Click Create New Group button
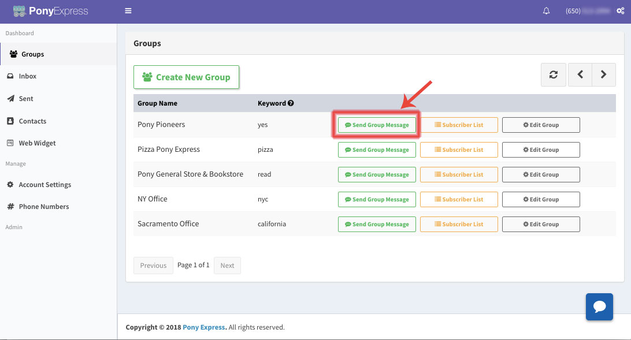631x340 pixels. [186, 77]
